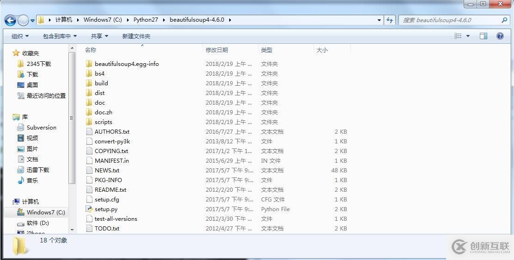The height and width of the screenshot is (260, 514).
Task: Open the 视频 library icon
Action: [x=21, y=138]
